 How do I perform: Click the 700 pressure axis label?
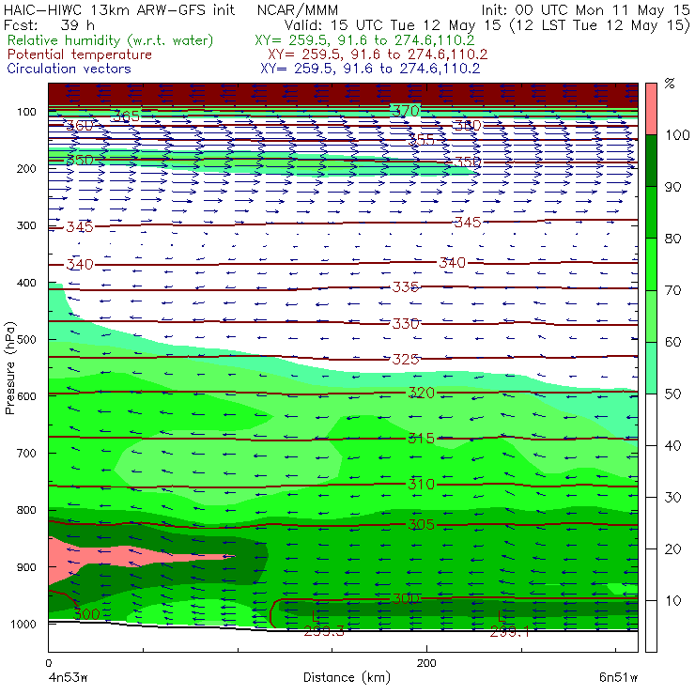[26, 454]
